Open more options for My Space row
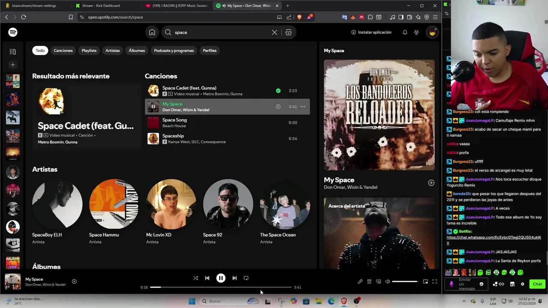This screenshot has width=548, height=308. click(x=303, y=107)
